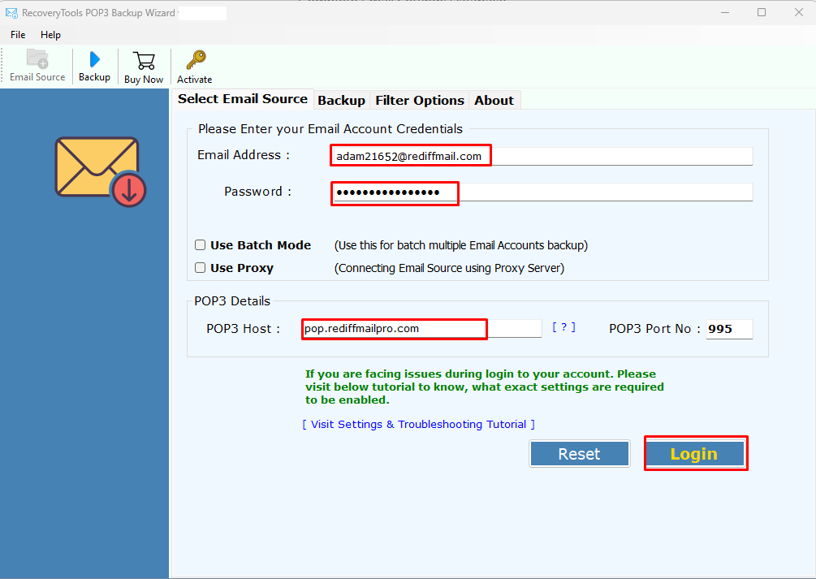Click the batch mode description text

point(461,245)
